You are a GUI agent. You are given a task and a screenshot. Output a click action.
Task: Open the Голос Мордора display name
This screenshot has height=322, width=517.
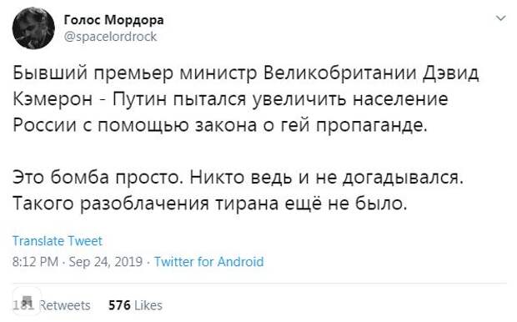[x=113, y=20]
